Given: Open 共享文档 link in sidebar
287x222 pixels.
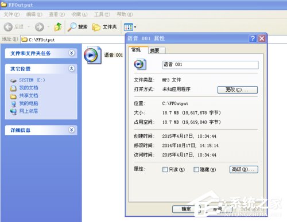Looking at the screenshot, I should pos(29,96).
